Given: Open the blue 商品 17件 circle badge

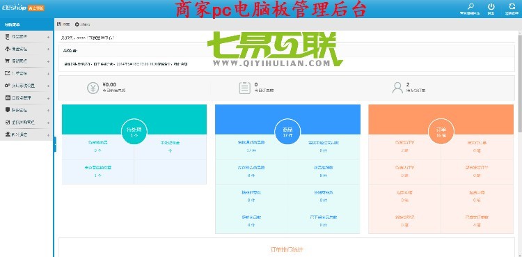Looking at the screenshot, I should pyautogui.click(x=287, y=132).
